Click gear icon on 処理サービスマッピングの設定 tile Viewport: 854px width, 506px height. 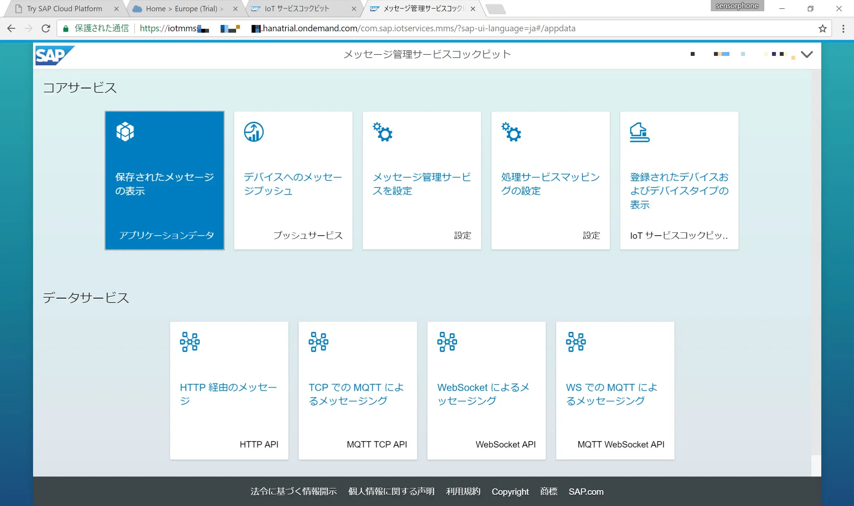click(x=511, y=132)
